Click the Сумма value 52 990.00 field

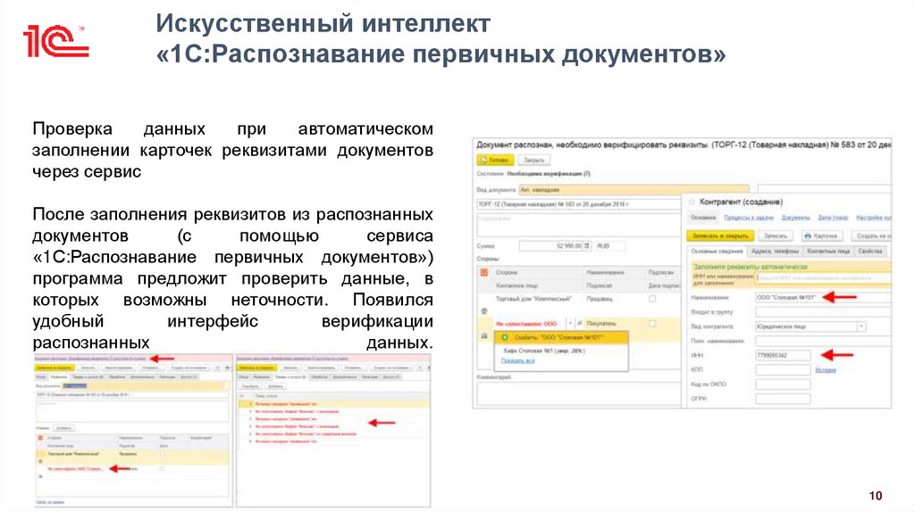point(550,246)
